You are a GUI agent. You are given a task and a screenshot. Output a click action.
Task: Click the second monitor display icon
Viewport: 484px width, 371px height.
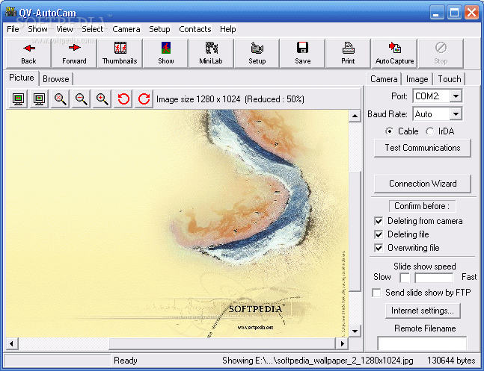coord(39,99)
